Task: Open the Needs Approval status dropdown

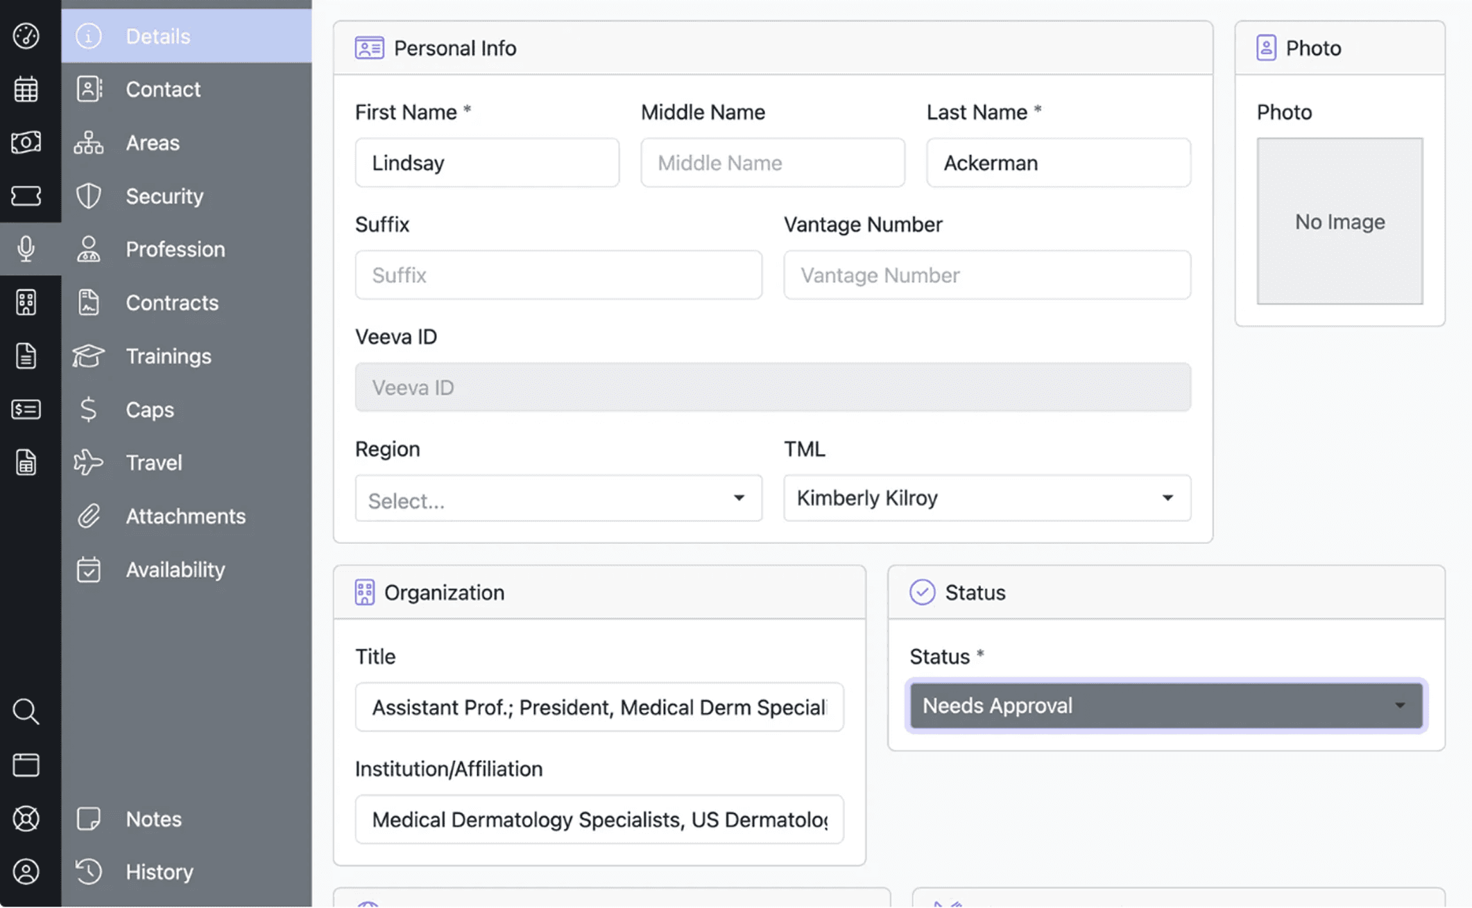Action: 1165,706
